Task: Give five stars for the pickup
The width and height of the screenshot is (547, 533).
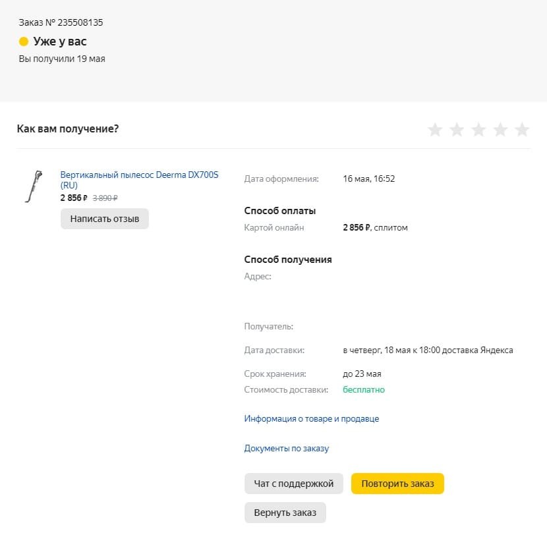Action: (x=522, y=129)
